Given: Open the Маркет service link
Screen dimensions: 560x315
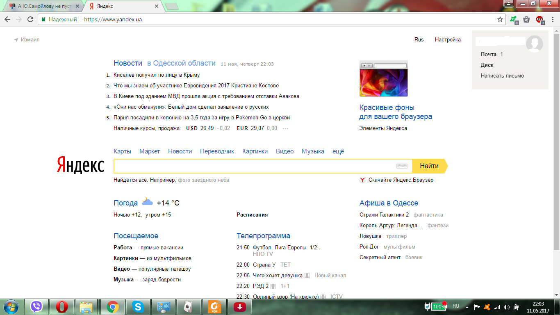Looking at the screenshot, I should click(x=150, y=151).
